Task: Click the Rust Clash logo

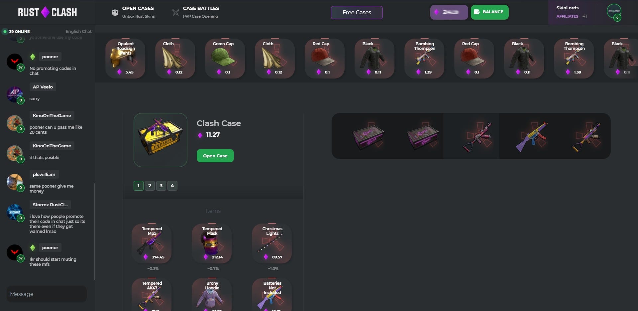Action: coord(47,12)
